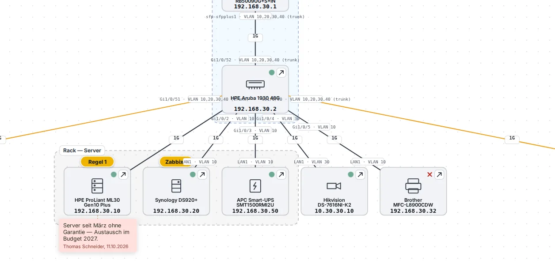Screen dimensions: 555x264
Task: Click IP address 192.168.30.20 on Synology
Action: (x=176, y=211)
